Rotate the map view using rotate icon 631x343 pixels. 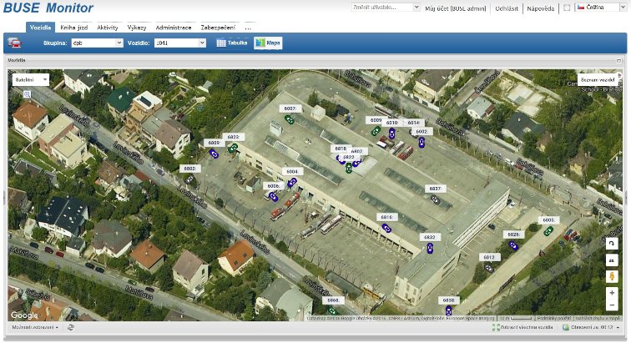coord(612,242)
